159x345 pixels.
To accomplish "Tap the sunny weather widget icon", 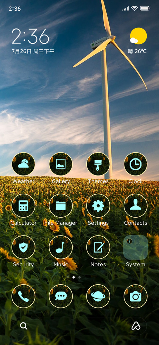I will [x=138, y=36].
